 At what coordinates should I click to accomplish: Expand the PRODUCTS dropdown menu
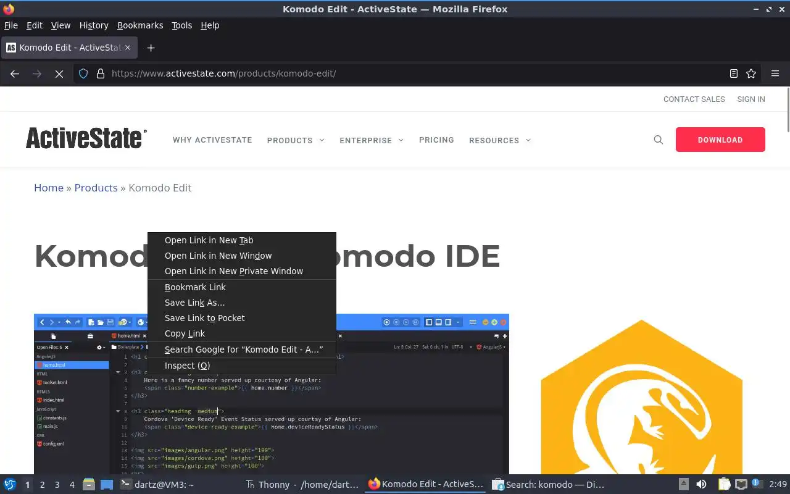pyautogui.click(x=296, y=140)
